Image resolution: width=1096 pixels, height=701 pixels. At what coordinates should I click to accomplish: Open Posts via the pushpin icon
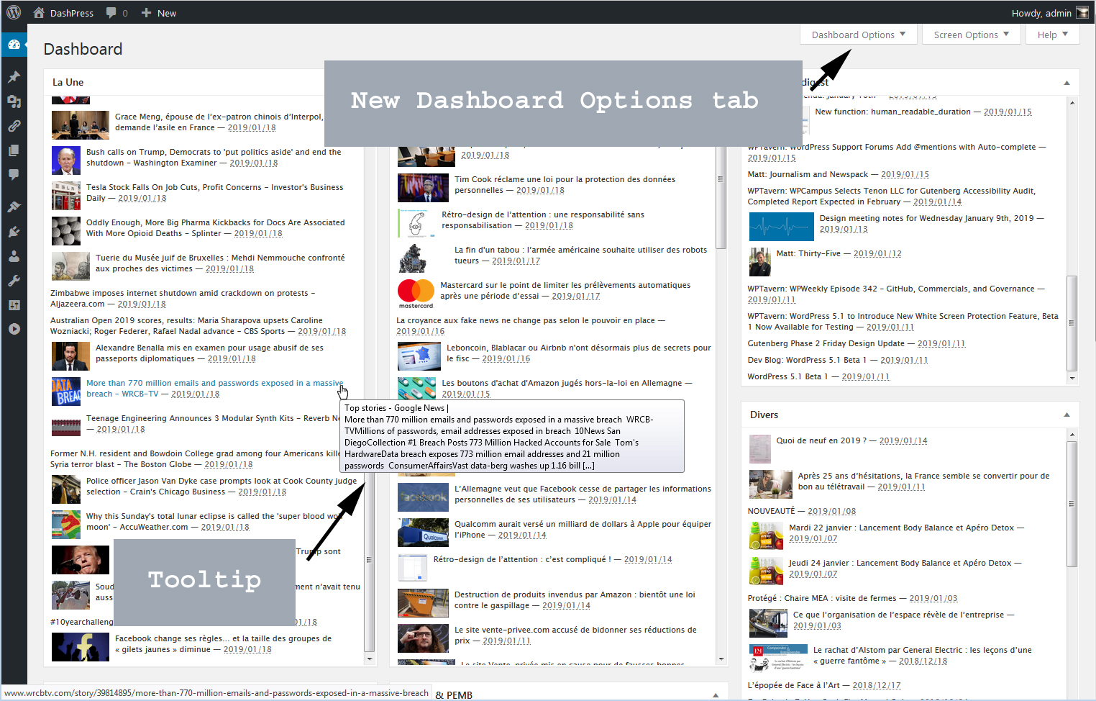[x=14, y=77]
